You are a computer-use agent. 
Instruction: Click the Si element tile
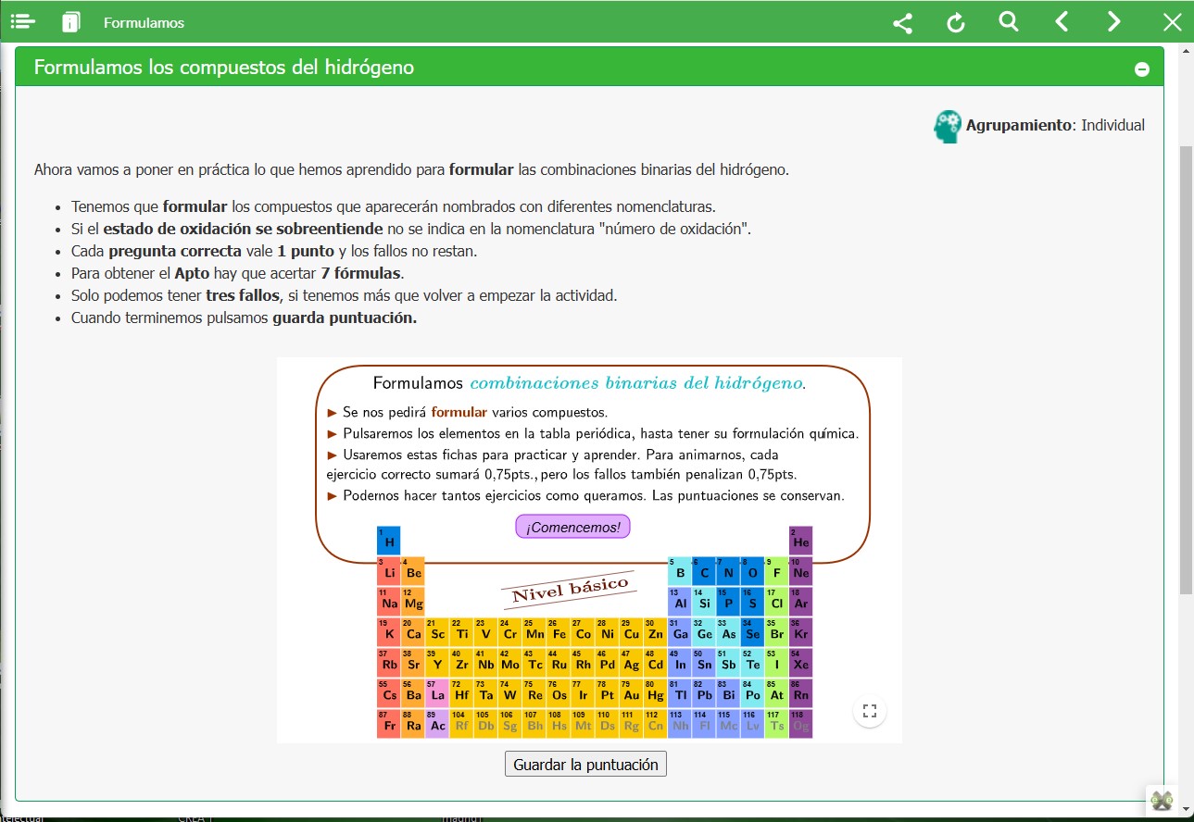(x=704, y=602)
